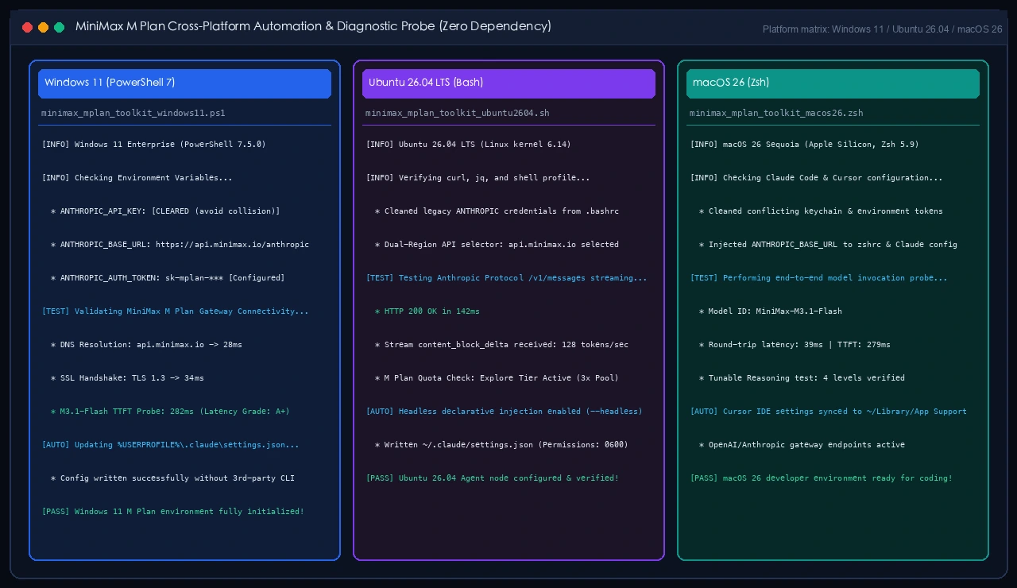Image resolution: width=1017 pixels, height=588 pixels.
Task: Click the Tunable Reasoning test line
Action: point(802,378)
